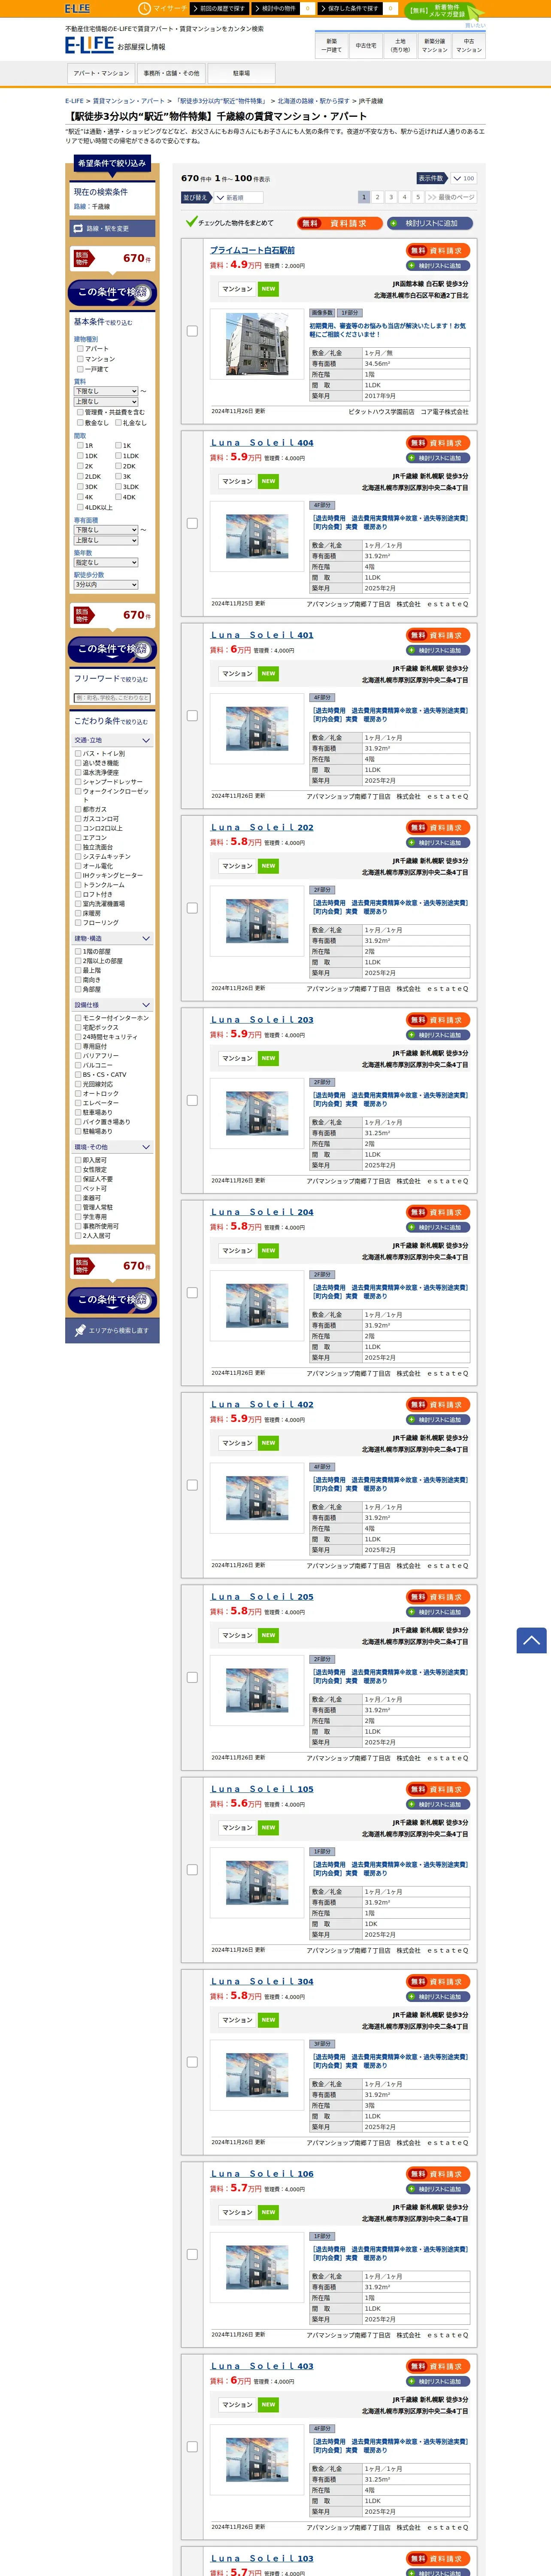
Task: Click the 検討リストに追加 plus button near the top
Action: 430,223
